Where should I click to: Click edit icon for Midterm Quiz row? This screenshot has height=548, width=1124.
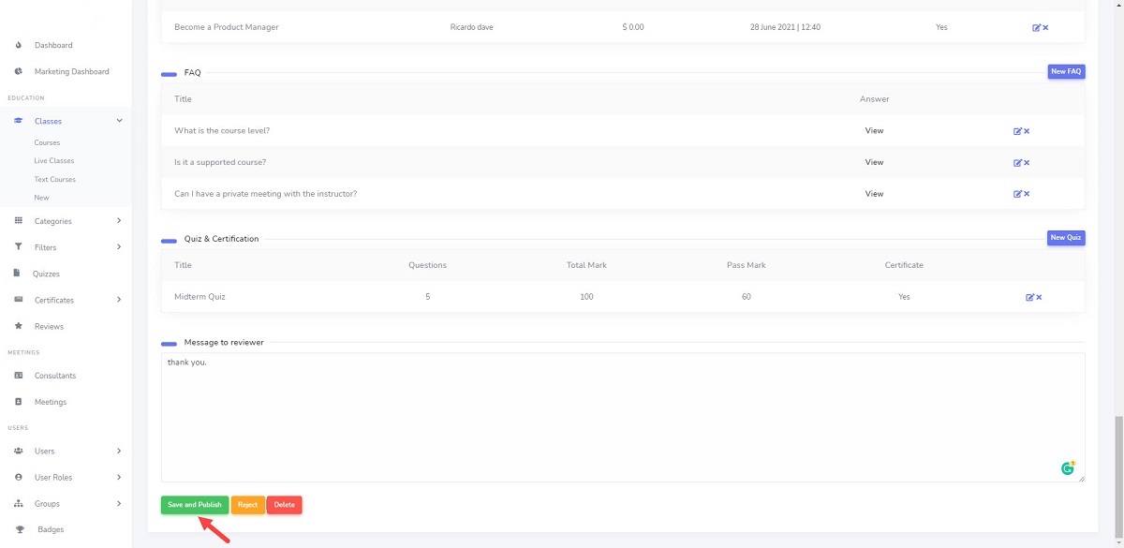1029,297
